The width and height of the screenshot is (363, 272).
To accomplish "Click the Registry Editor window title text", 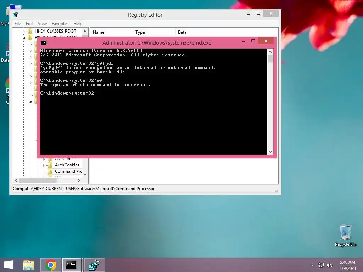I will [x=145, y=15].
